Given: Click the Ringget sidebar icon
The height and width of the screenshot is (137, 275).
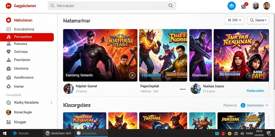Looking at the screenshot, I should [x=8, y=122].
